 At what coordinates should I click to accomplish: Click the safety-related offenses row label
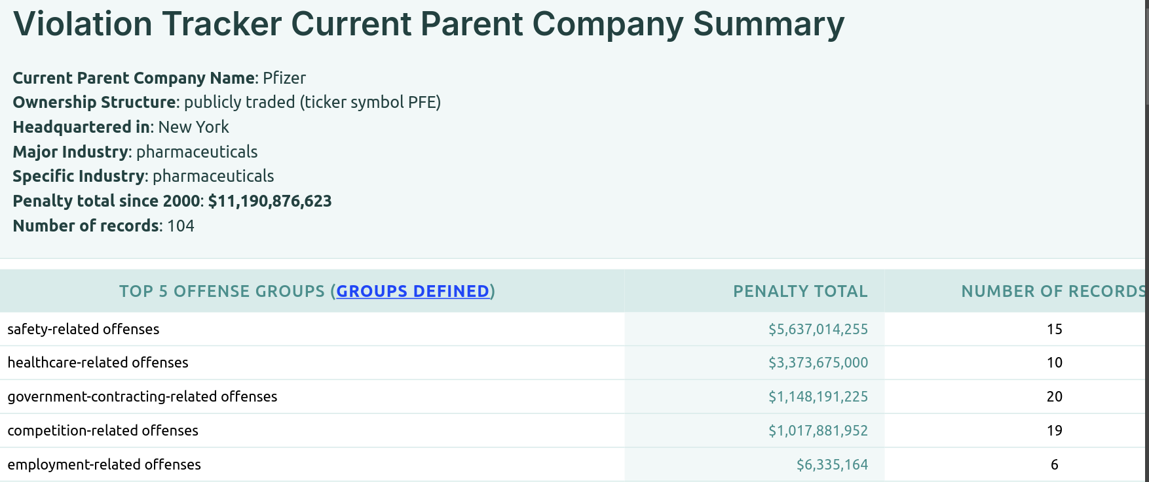click(x=83, y=329)
